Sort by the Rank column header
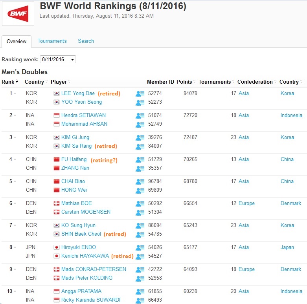Viewport: 307px width, 304px height. [9, 82]
